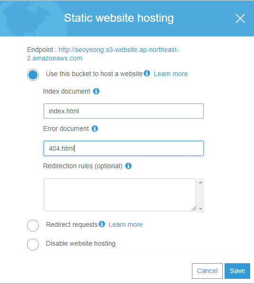Open Learn more link beside Redirect requests
254x284 pixels.
click(126, 224)
